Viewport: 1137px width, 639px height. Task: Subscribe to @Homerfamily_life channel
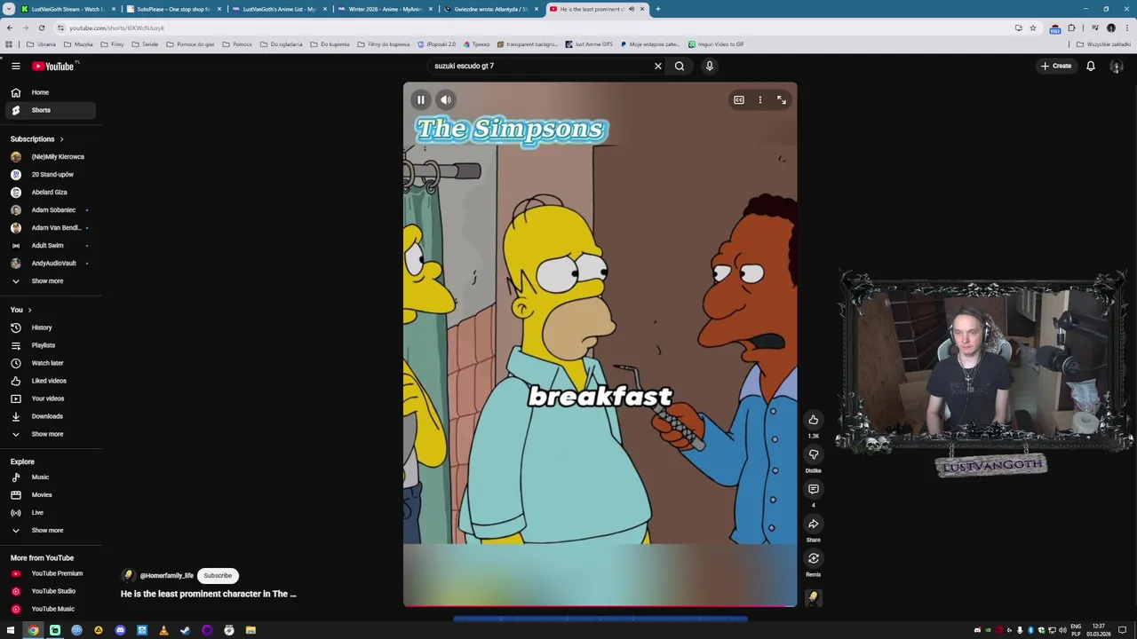218,575
